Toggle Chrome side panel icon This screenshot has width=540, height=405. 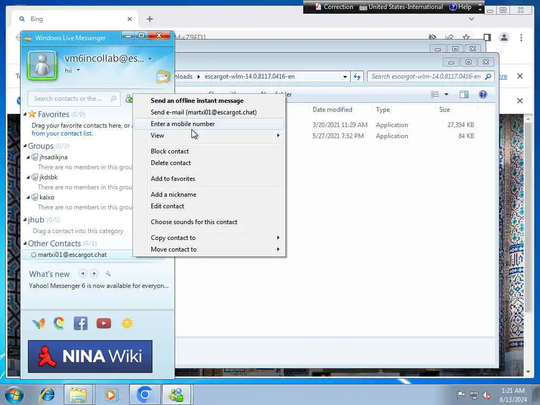point(487,37)
